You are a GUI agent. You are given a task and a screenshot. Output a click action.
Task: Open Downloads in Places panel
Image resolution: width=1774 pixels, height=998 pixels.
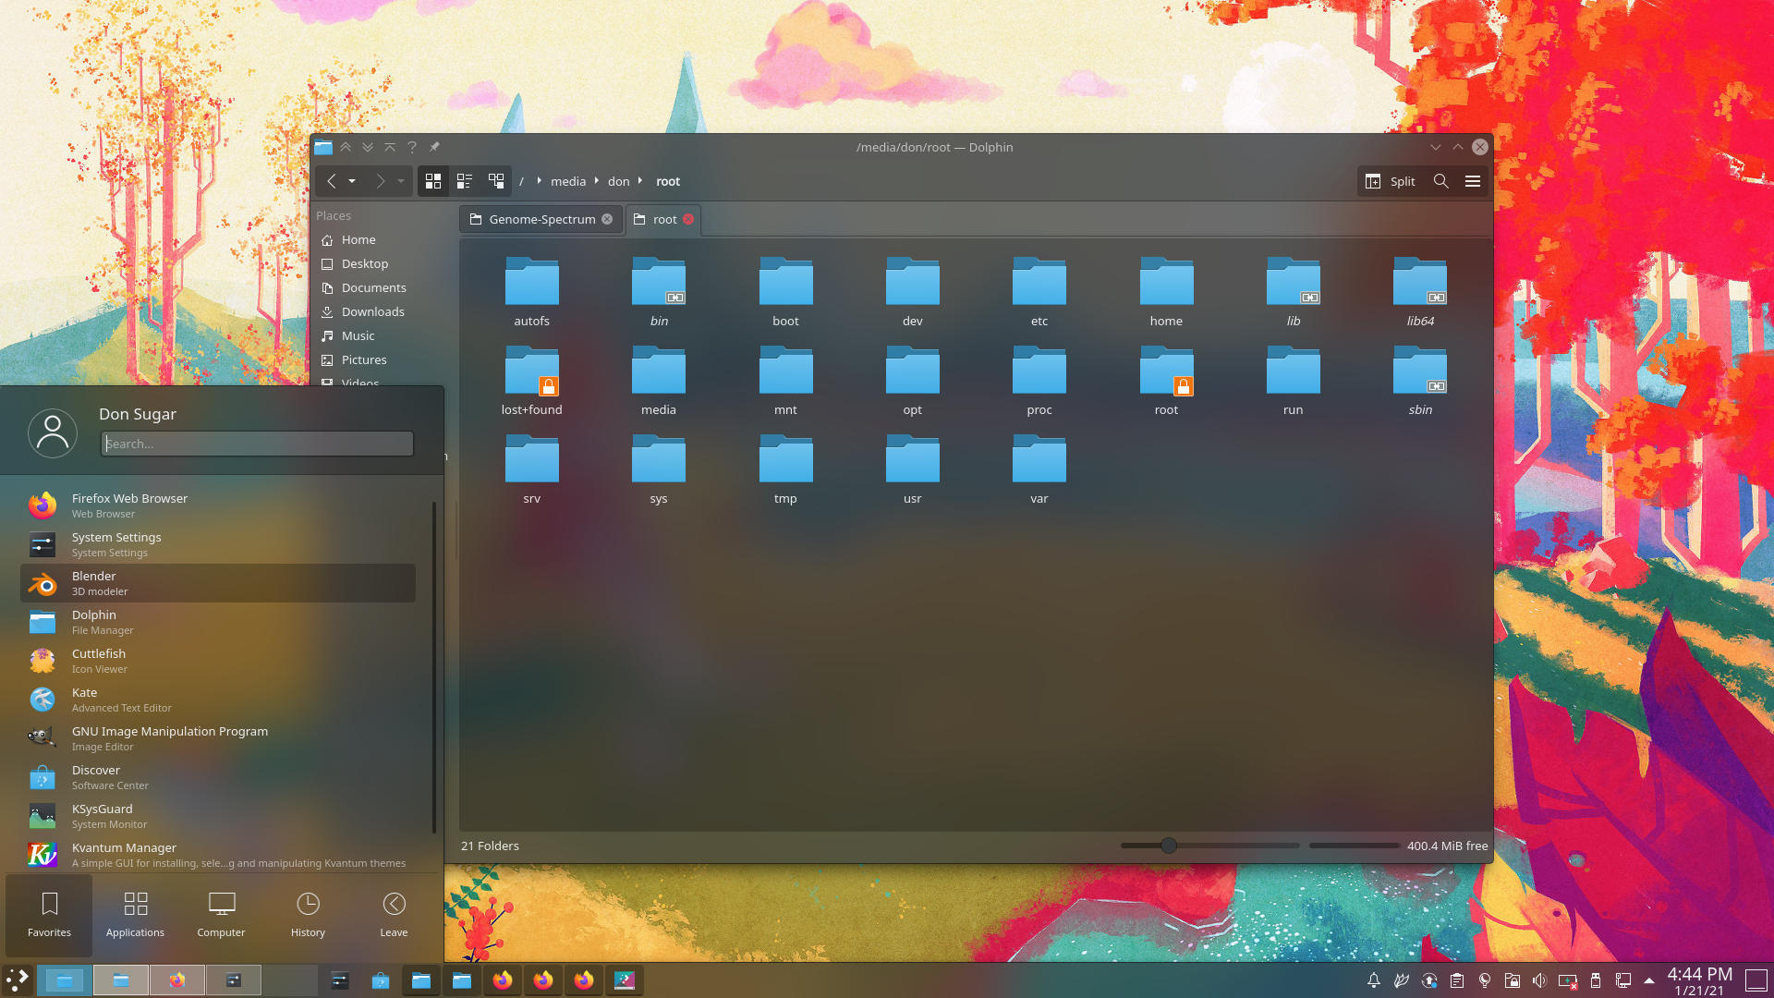tap(372, 311)
